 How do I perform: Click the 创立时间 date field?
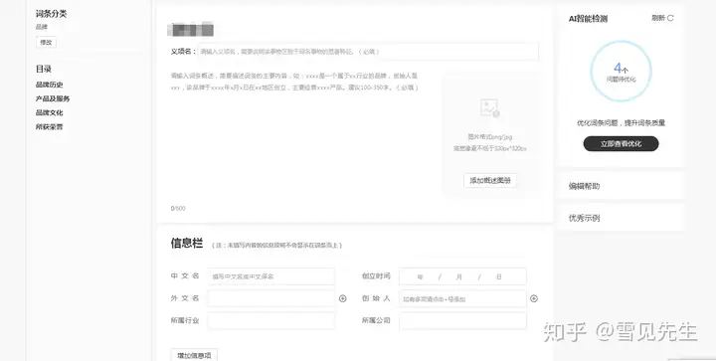point(462,276)
